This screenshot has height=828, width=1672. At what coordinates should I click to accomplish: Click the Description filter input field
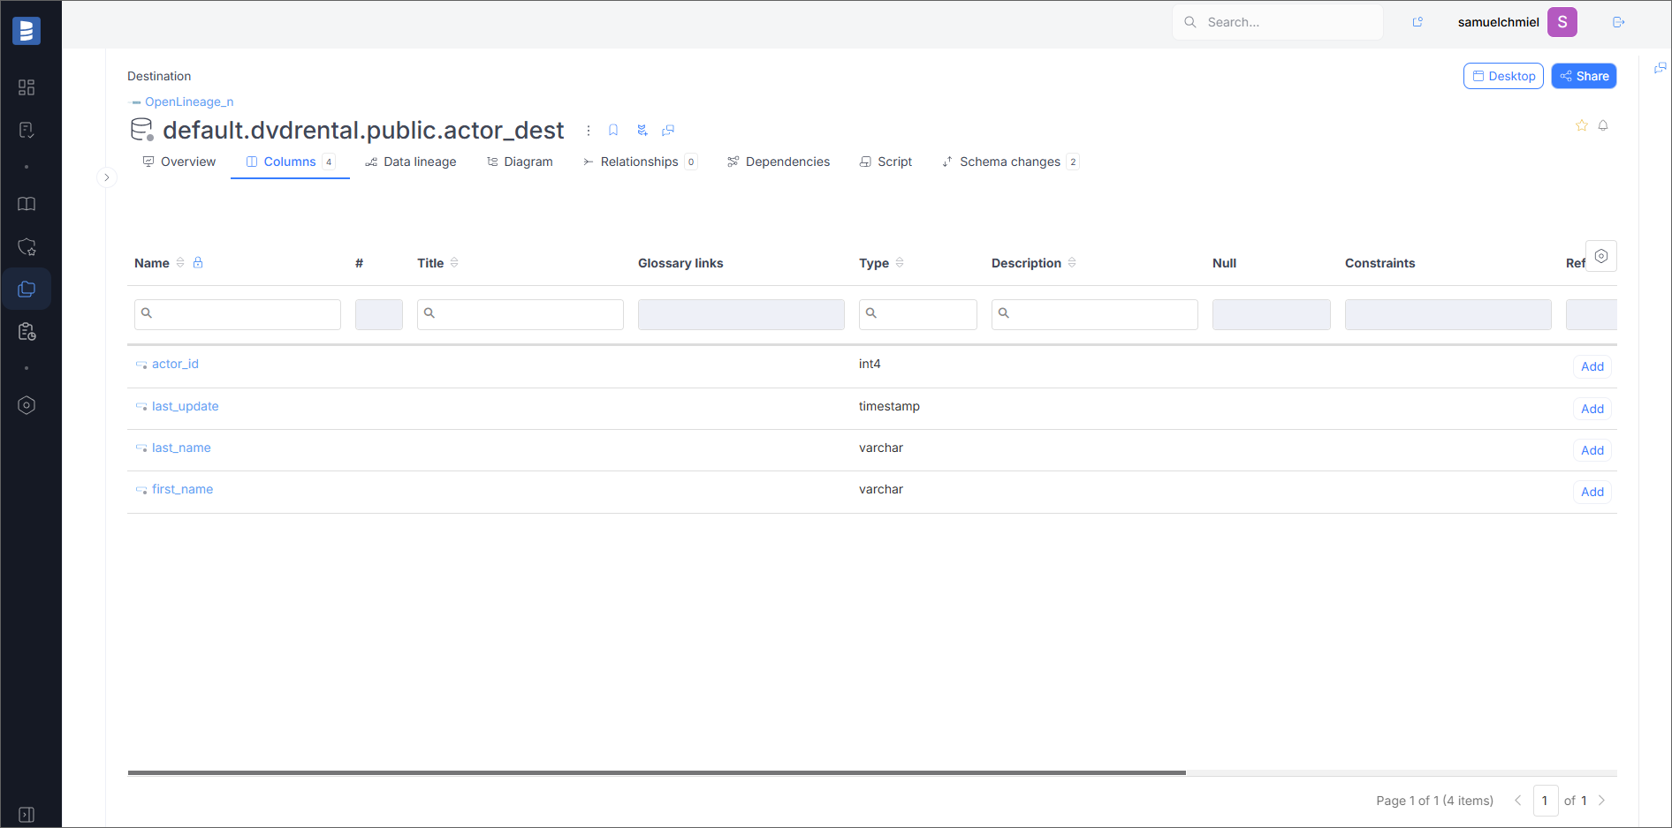point(1095,314)
